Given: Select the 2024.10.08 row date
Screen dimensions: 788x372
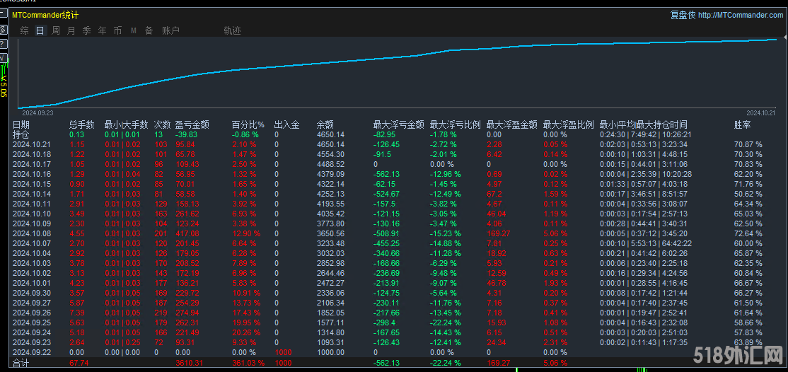Looking at the screenshot, I should (32, 233).
